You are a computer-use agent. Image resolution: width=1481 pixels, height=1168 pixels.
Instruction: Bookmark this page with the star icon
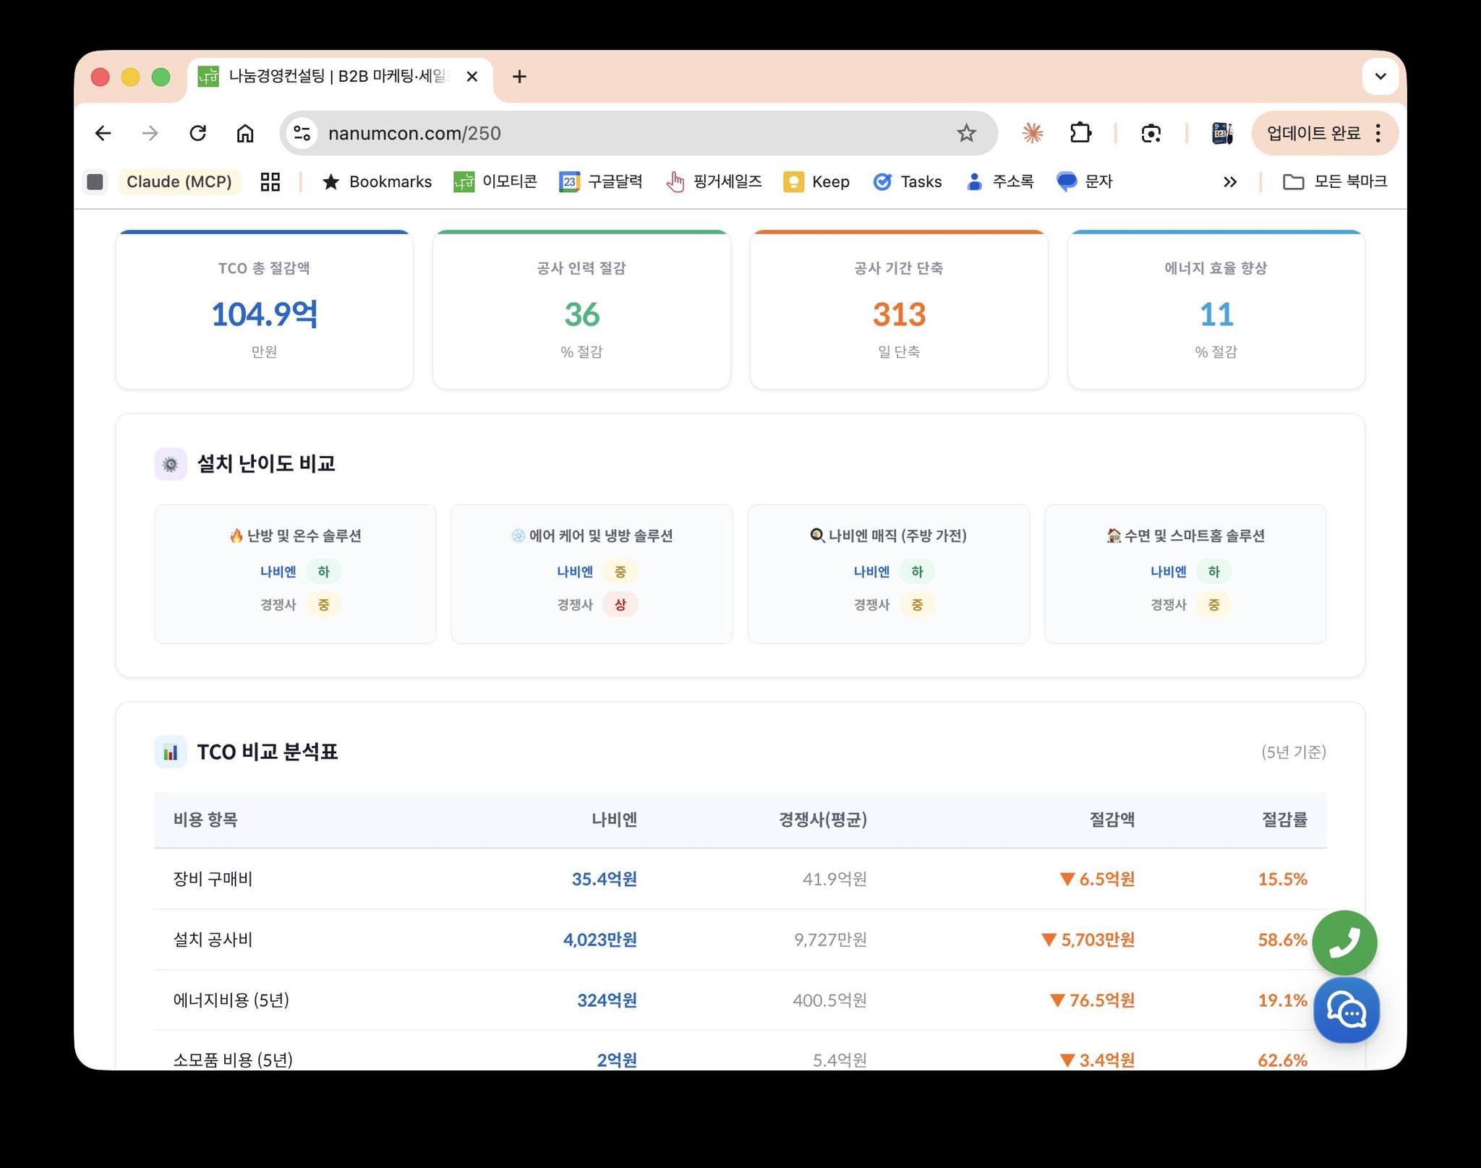966,133
